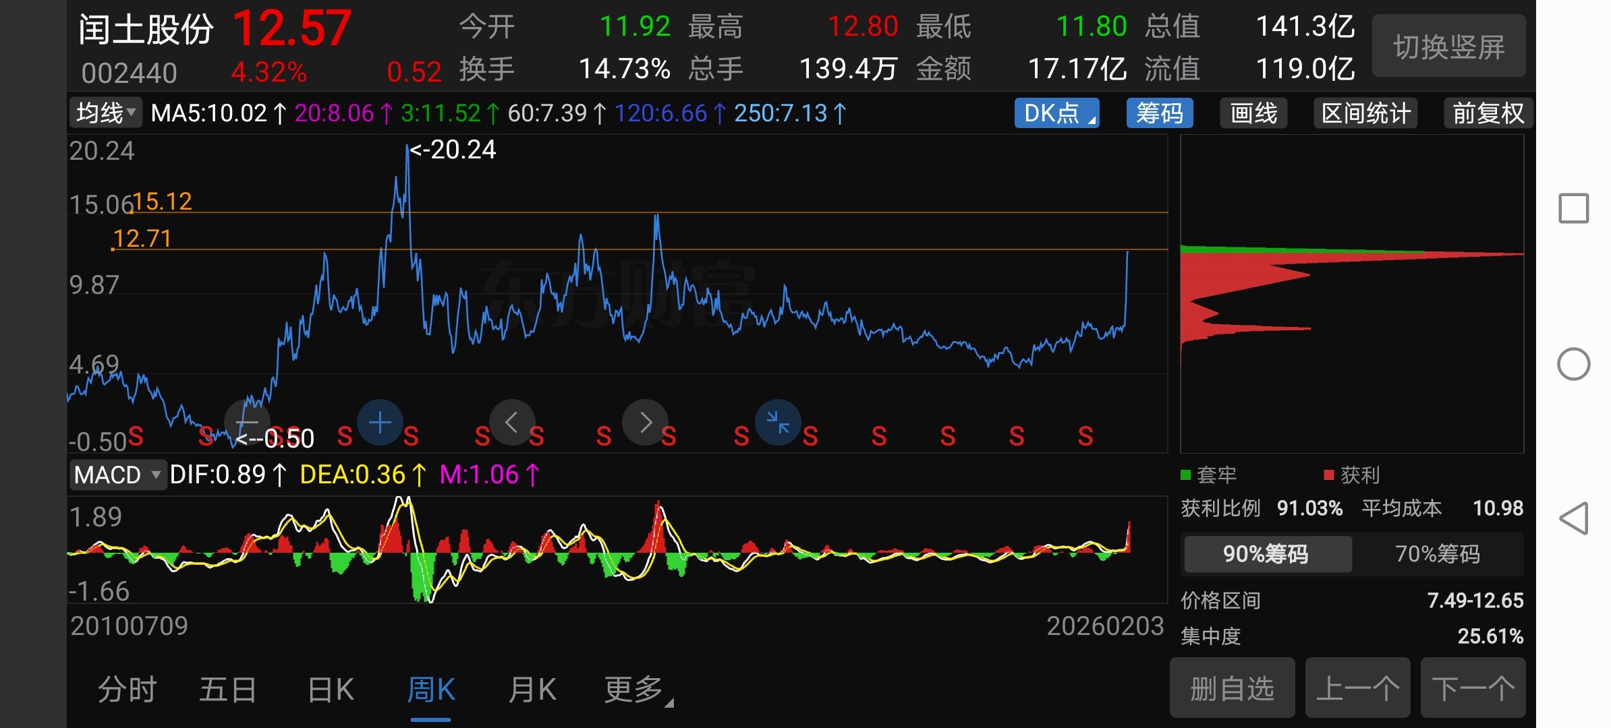Zoom out chart with minus circle icon
1611x728 pixels.
coord(247,423)
